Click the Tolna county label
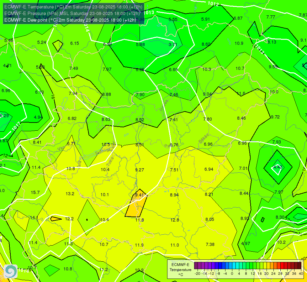Viewport: 307px width, 282px height. 110,161
